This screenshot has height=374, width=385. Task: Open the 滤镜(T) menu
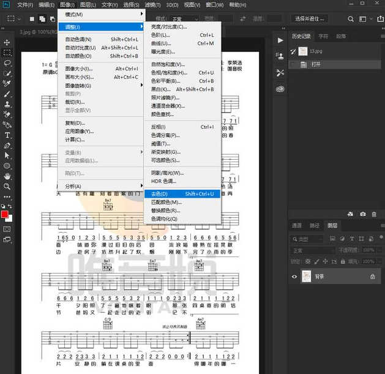point(152,5)
